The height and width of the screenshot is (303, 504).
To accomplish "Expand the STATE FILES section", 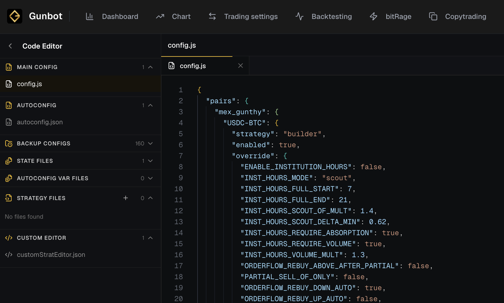I will click(x=150, y=161).
